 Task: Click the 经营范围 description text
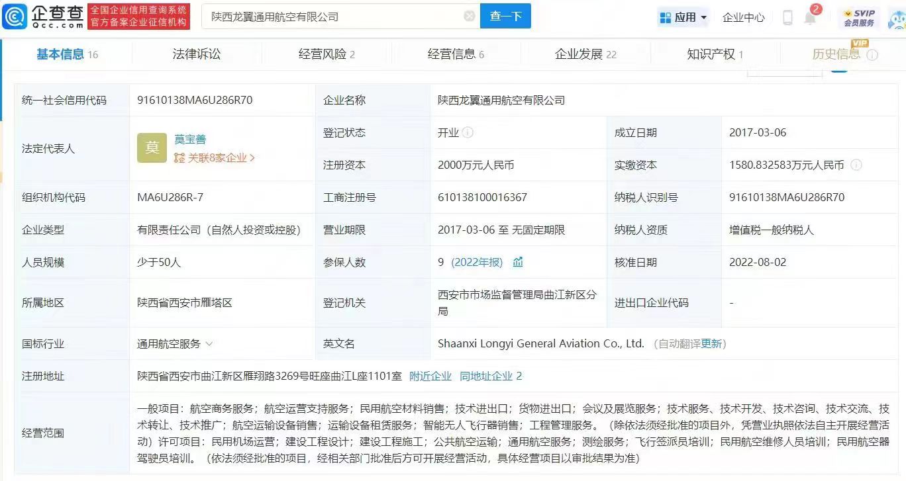pyautogui.click(x=513, y=433)
